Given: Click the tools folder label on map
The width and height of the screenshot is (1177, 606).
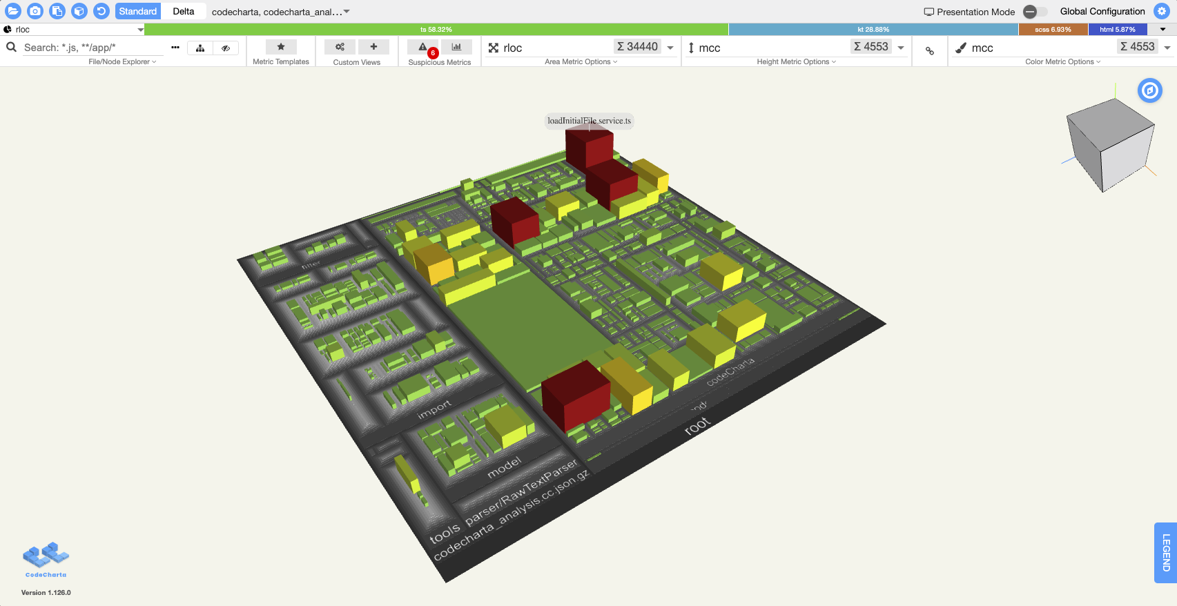Looking at the screenshot, I should pos(445,534).
